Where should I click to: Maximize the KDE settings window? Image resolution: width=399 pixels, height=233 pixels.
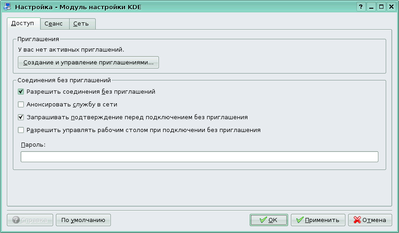point(381,7)
